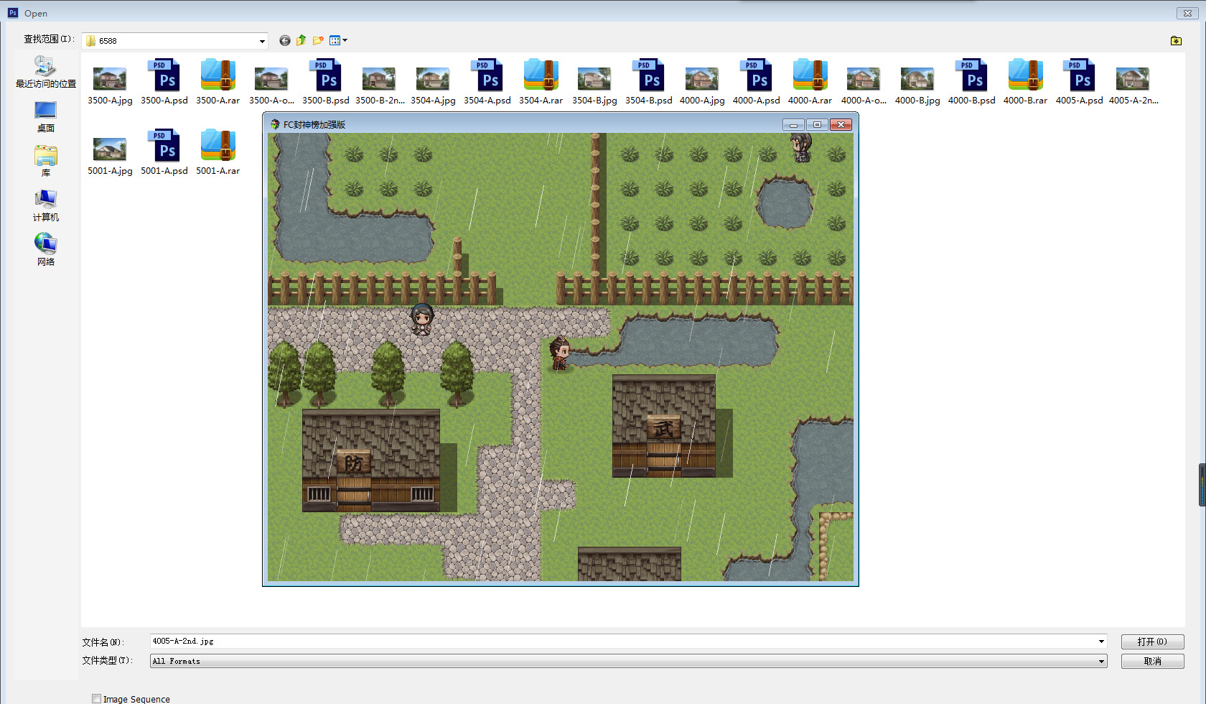Minimize the FC封神榜加强版 game window
Image resolution: width=1206 pixels, height=704 pixels.
[793, 124]
